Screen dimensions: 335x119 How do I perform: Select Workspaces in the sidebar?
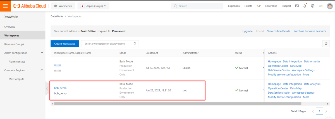(23, 35)
